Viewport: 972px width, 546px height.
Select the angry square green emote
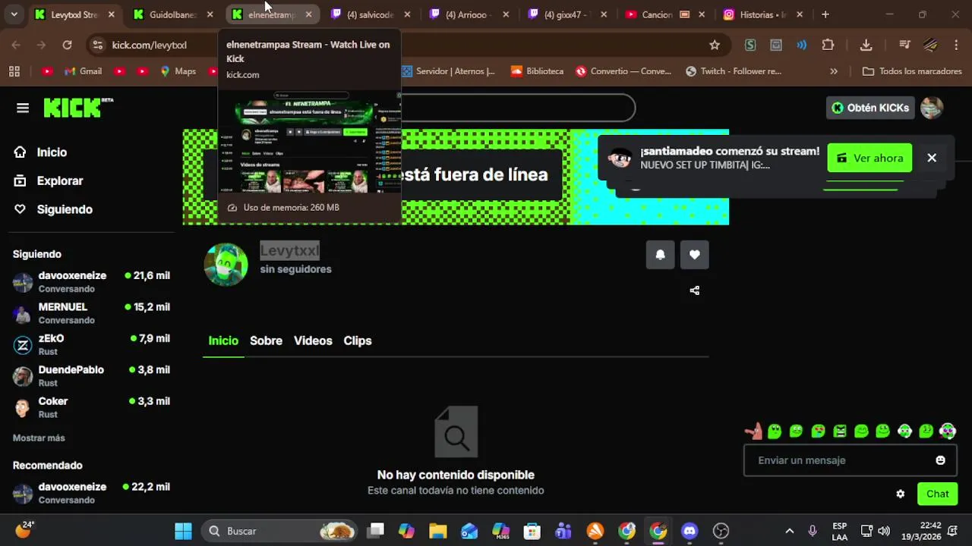click(840, 431)
